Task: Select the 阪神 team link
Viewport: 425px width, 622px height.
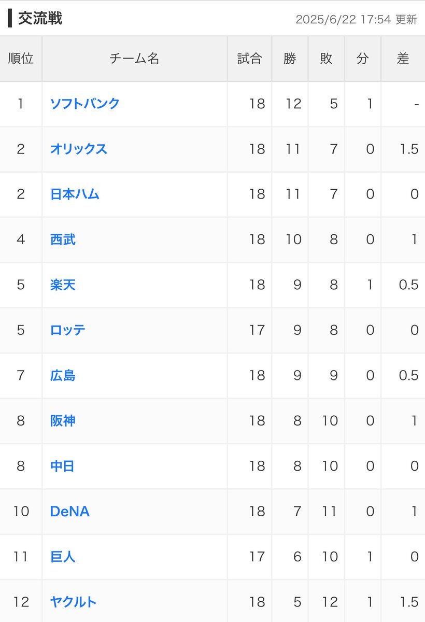Action: coord(63,420)
